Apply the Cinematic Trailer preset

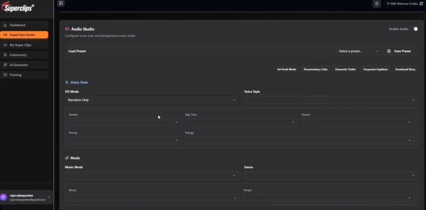pyautogui.click(x=345, y=69)
